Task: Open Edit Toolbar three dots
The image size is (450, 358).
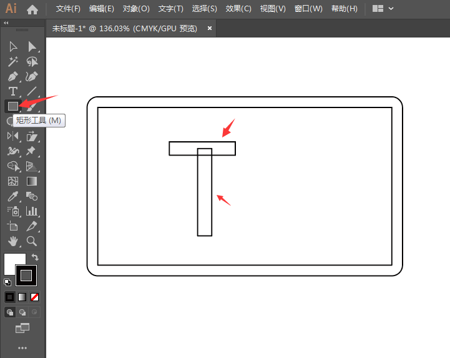Action: pos(22,348)
